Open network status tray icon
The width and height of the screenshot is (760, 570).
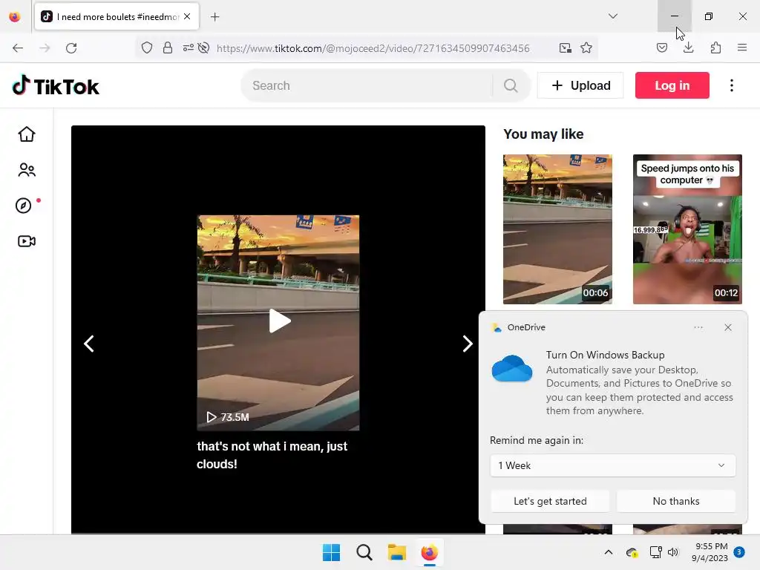click(x=655, y=552)
